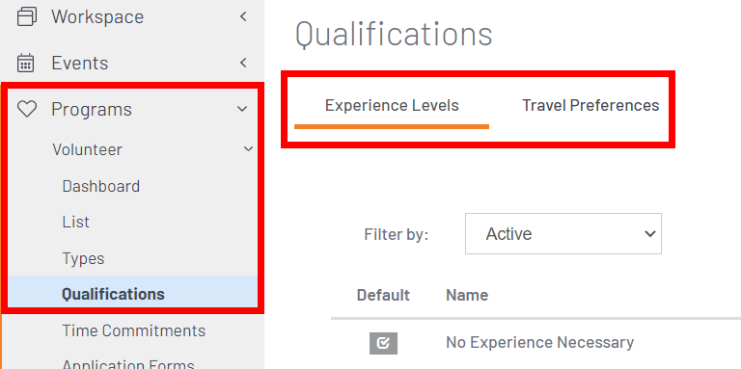Open Application Forms in the sidebar

click(x=128, y=364)
